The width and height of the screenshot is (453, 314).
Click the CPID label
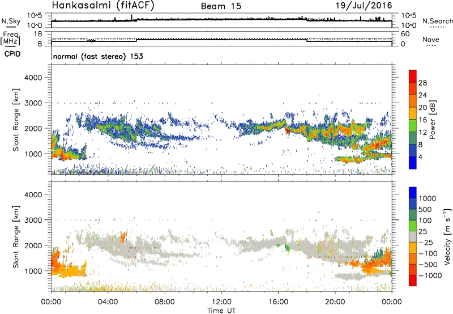point(12,54)
